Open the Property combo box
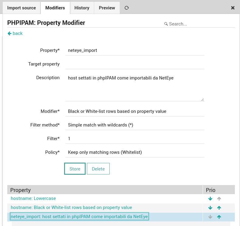 click(135, 50)
